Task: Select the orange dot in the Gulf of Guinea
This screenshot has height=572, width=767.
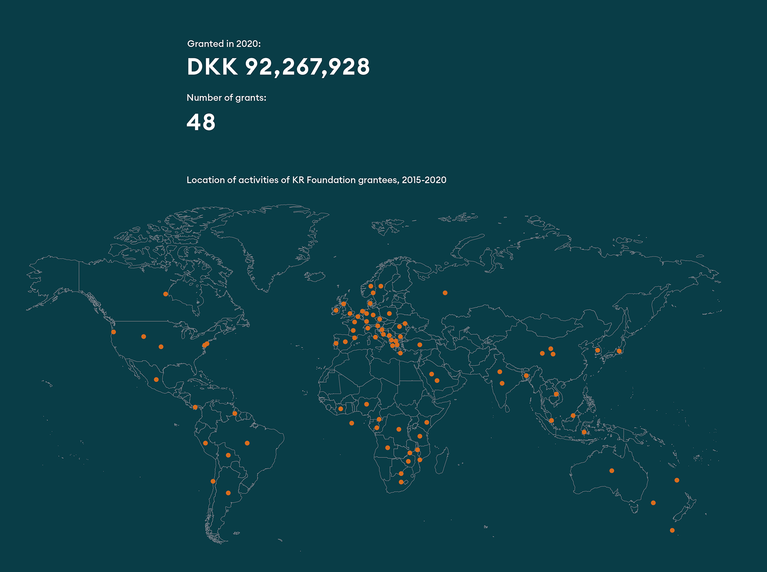Action: (352, 423)
